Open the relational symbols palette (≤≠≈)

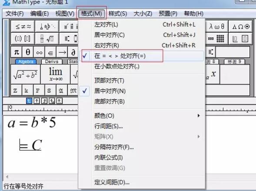coord(23,26)
